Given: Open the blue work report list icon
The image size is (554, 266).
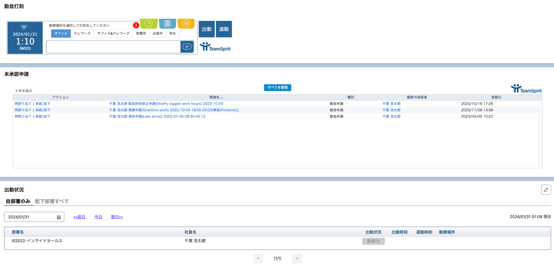Looking at the screenshot, I should point(167,24).
